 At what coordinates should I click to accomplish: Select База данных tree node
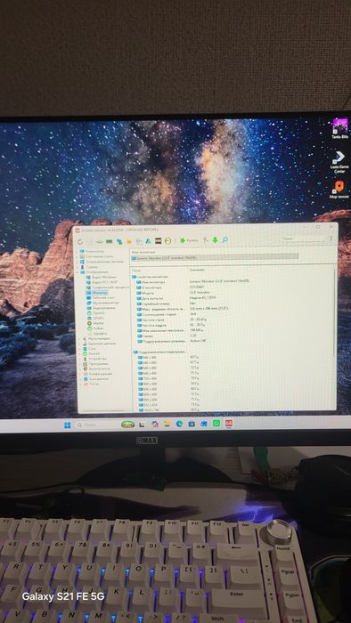click(95, 379)
